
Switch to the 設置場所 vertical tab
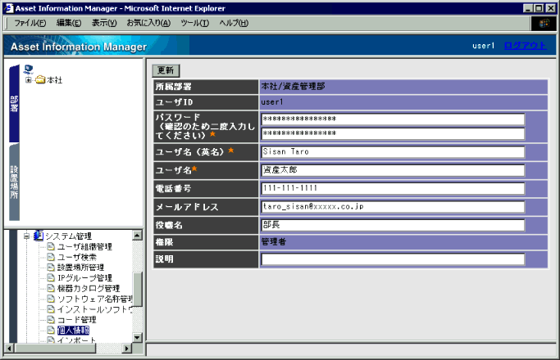coord(14,182)
